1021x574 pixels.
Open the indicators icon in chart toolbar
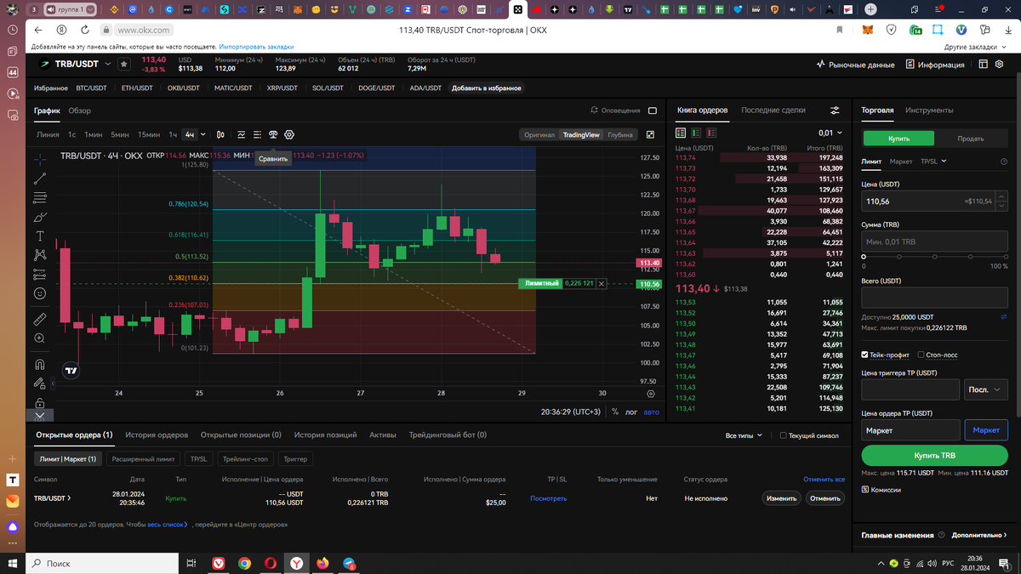[x=242, y=134]
